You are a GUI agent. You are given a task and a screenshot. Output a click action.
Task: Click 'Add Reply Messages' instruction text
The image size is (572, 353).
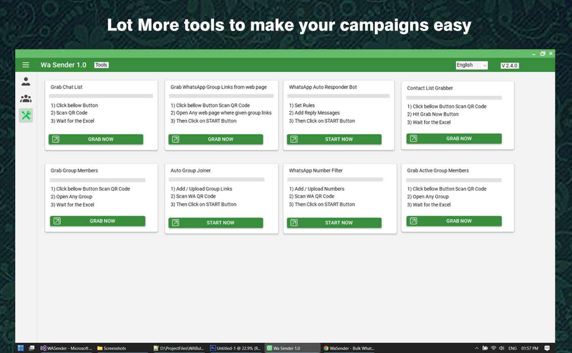(x=314, y=113)
